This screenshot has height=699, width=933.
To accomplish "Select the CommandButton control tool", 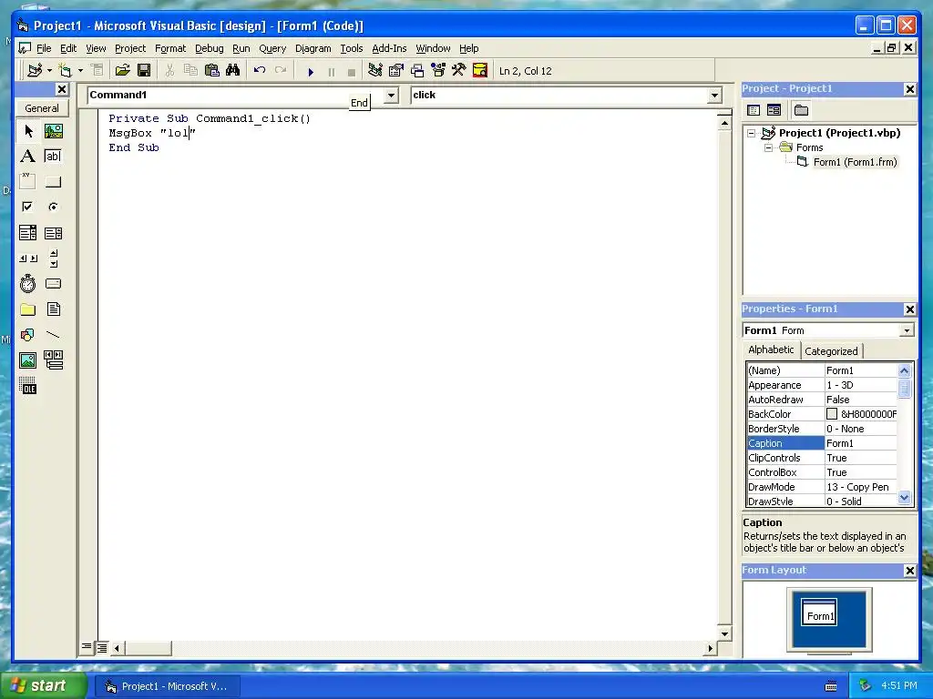I will pyautogui.click(x=54, y=181).
